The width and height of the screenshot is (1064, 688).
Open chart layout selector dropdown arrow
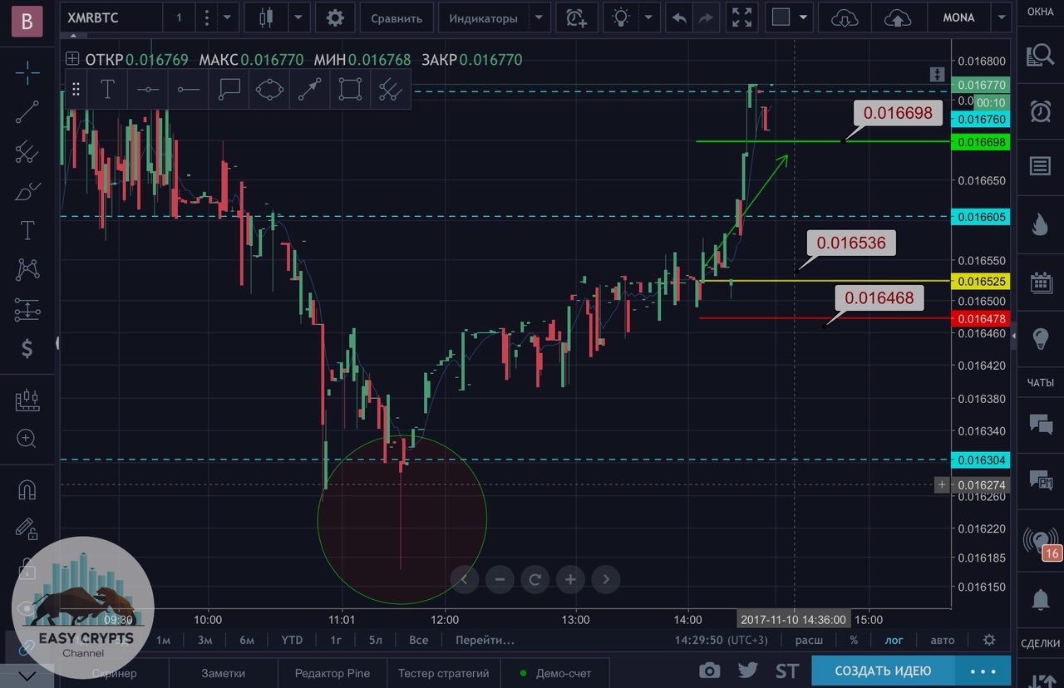802,17
